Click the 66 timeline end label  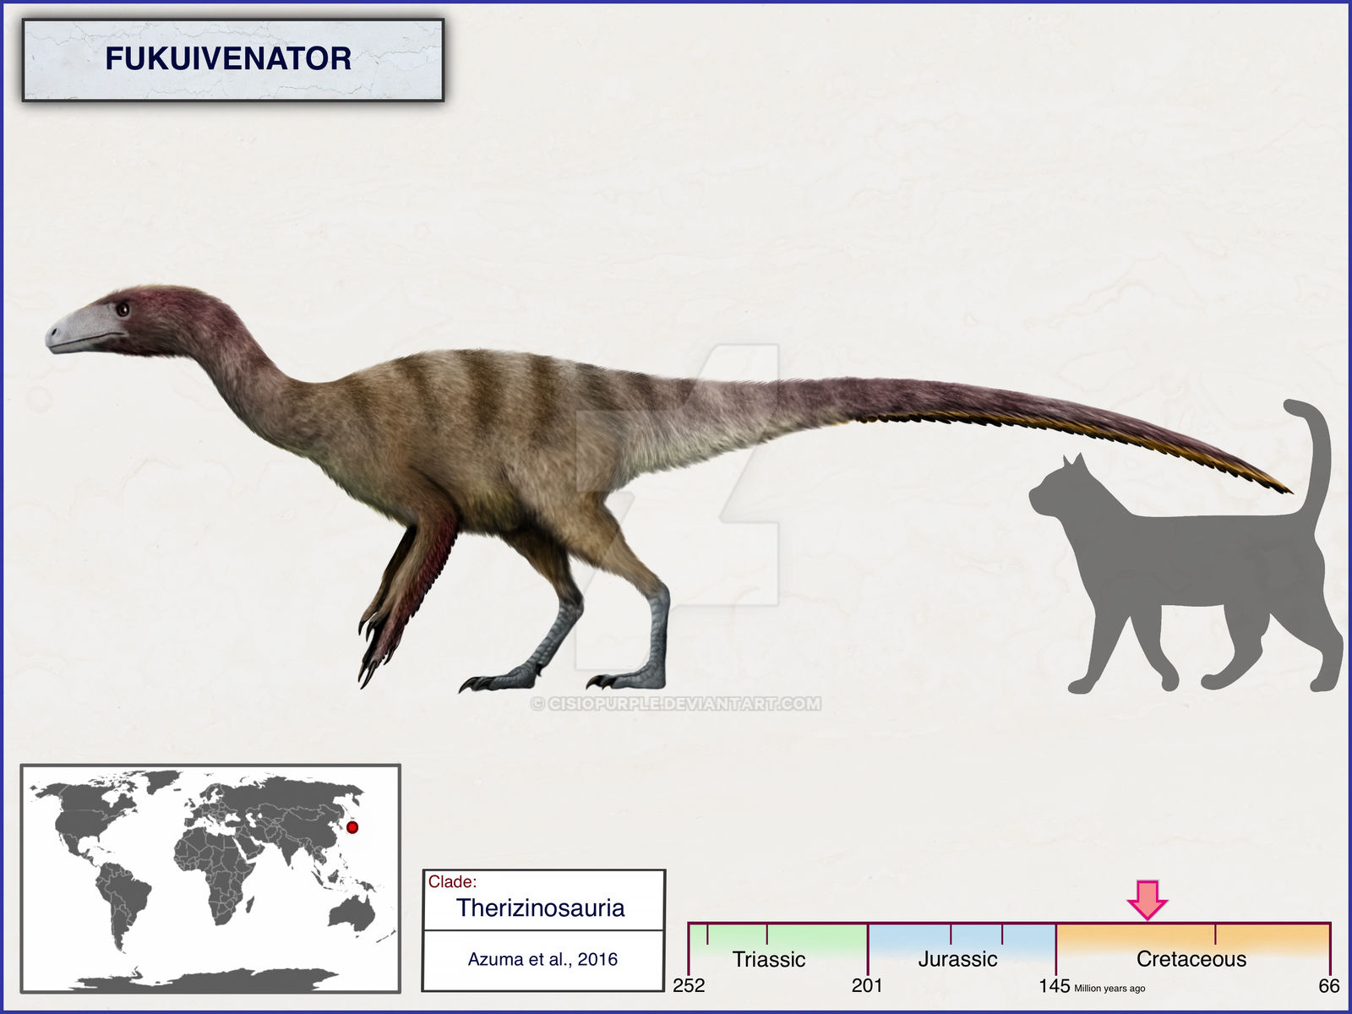[1329, 985]
